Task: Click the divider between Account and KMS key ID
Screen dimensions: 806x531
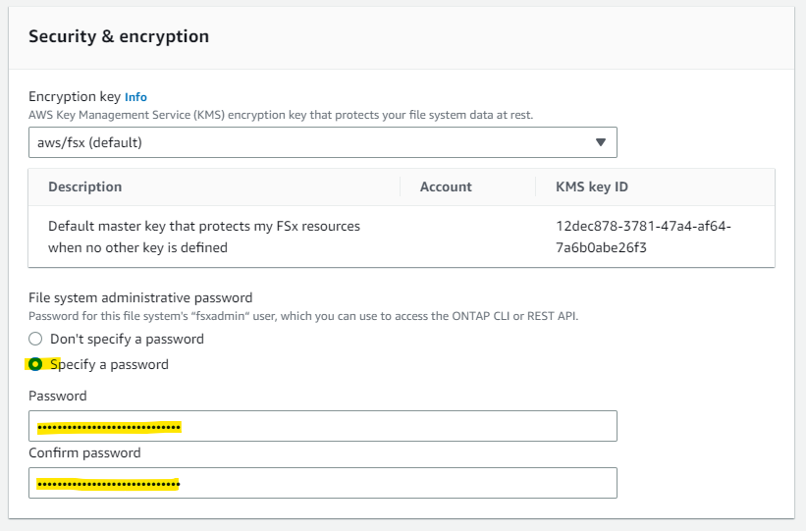Action: [x=536, y=186]
